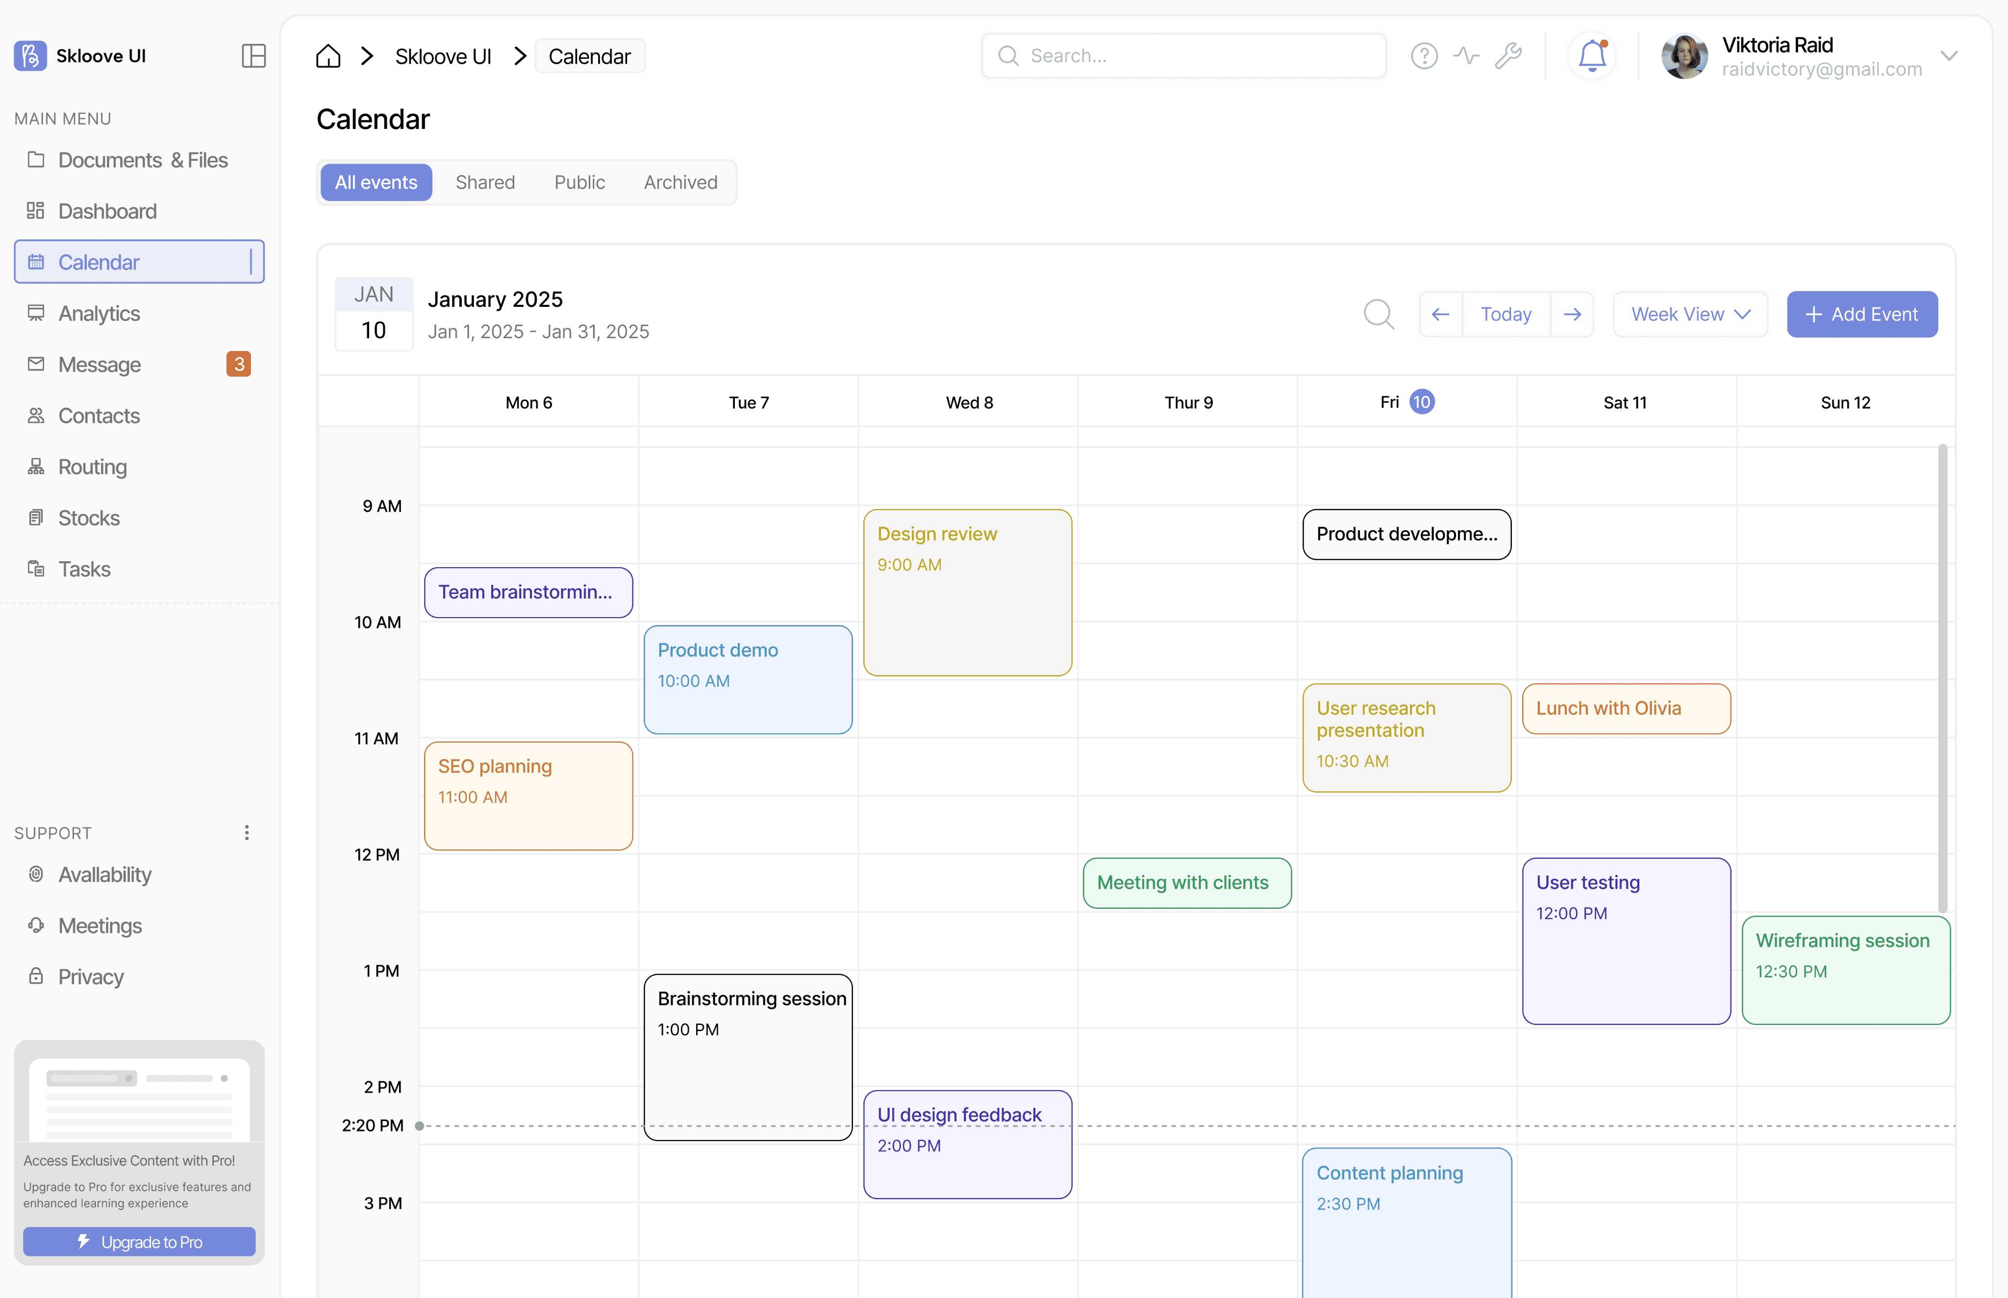Open Message in the main menu
Screen dimensions: 2008x1298
[100, 365]
